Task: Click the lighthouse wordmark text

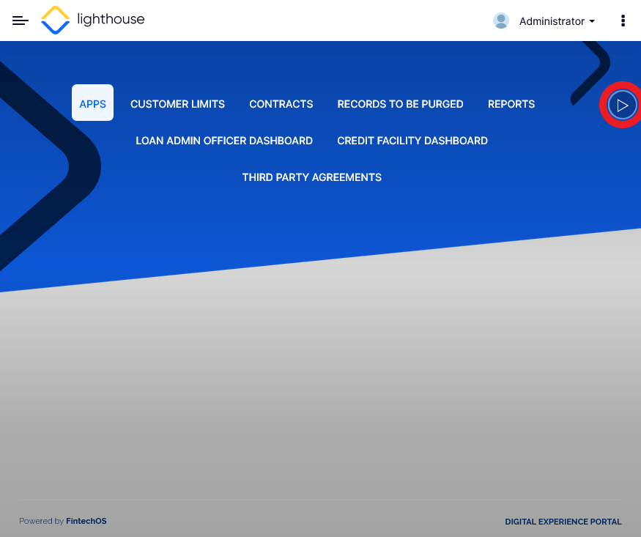Action: [111, 20]
